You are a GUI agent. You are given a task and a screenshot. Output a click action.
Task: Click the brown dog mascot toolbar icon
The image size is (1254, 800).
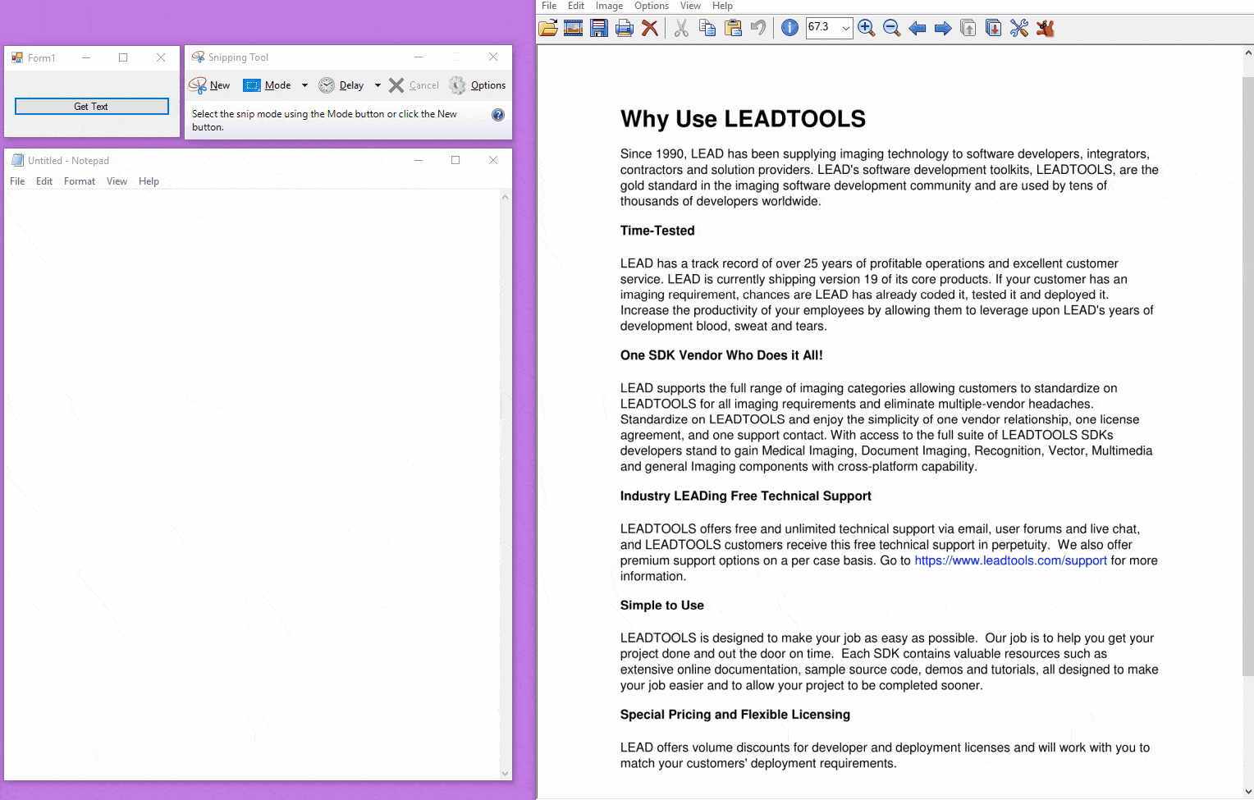point(1045,28)
